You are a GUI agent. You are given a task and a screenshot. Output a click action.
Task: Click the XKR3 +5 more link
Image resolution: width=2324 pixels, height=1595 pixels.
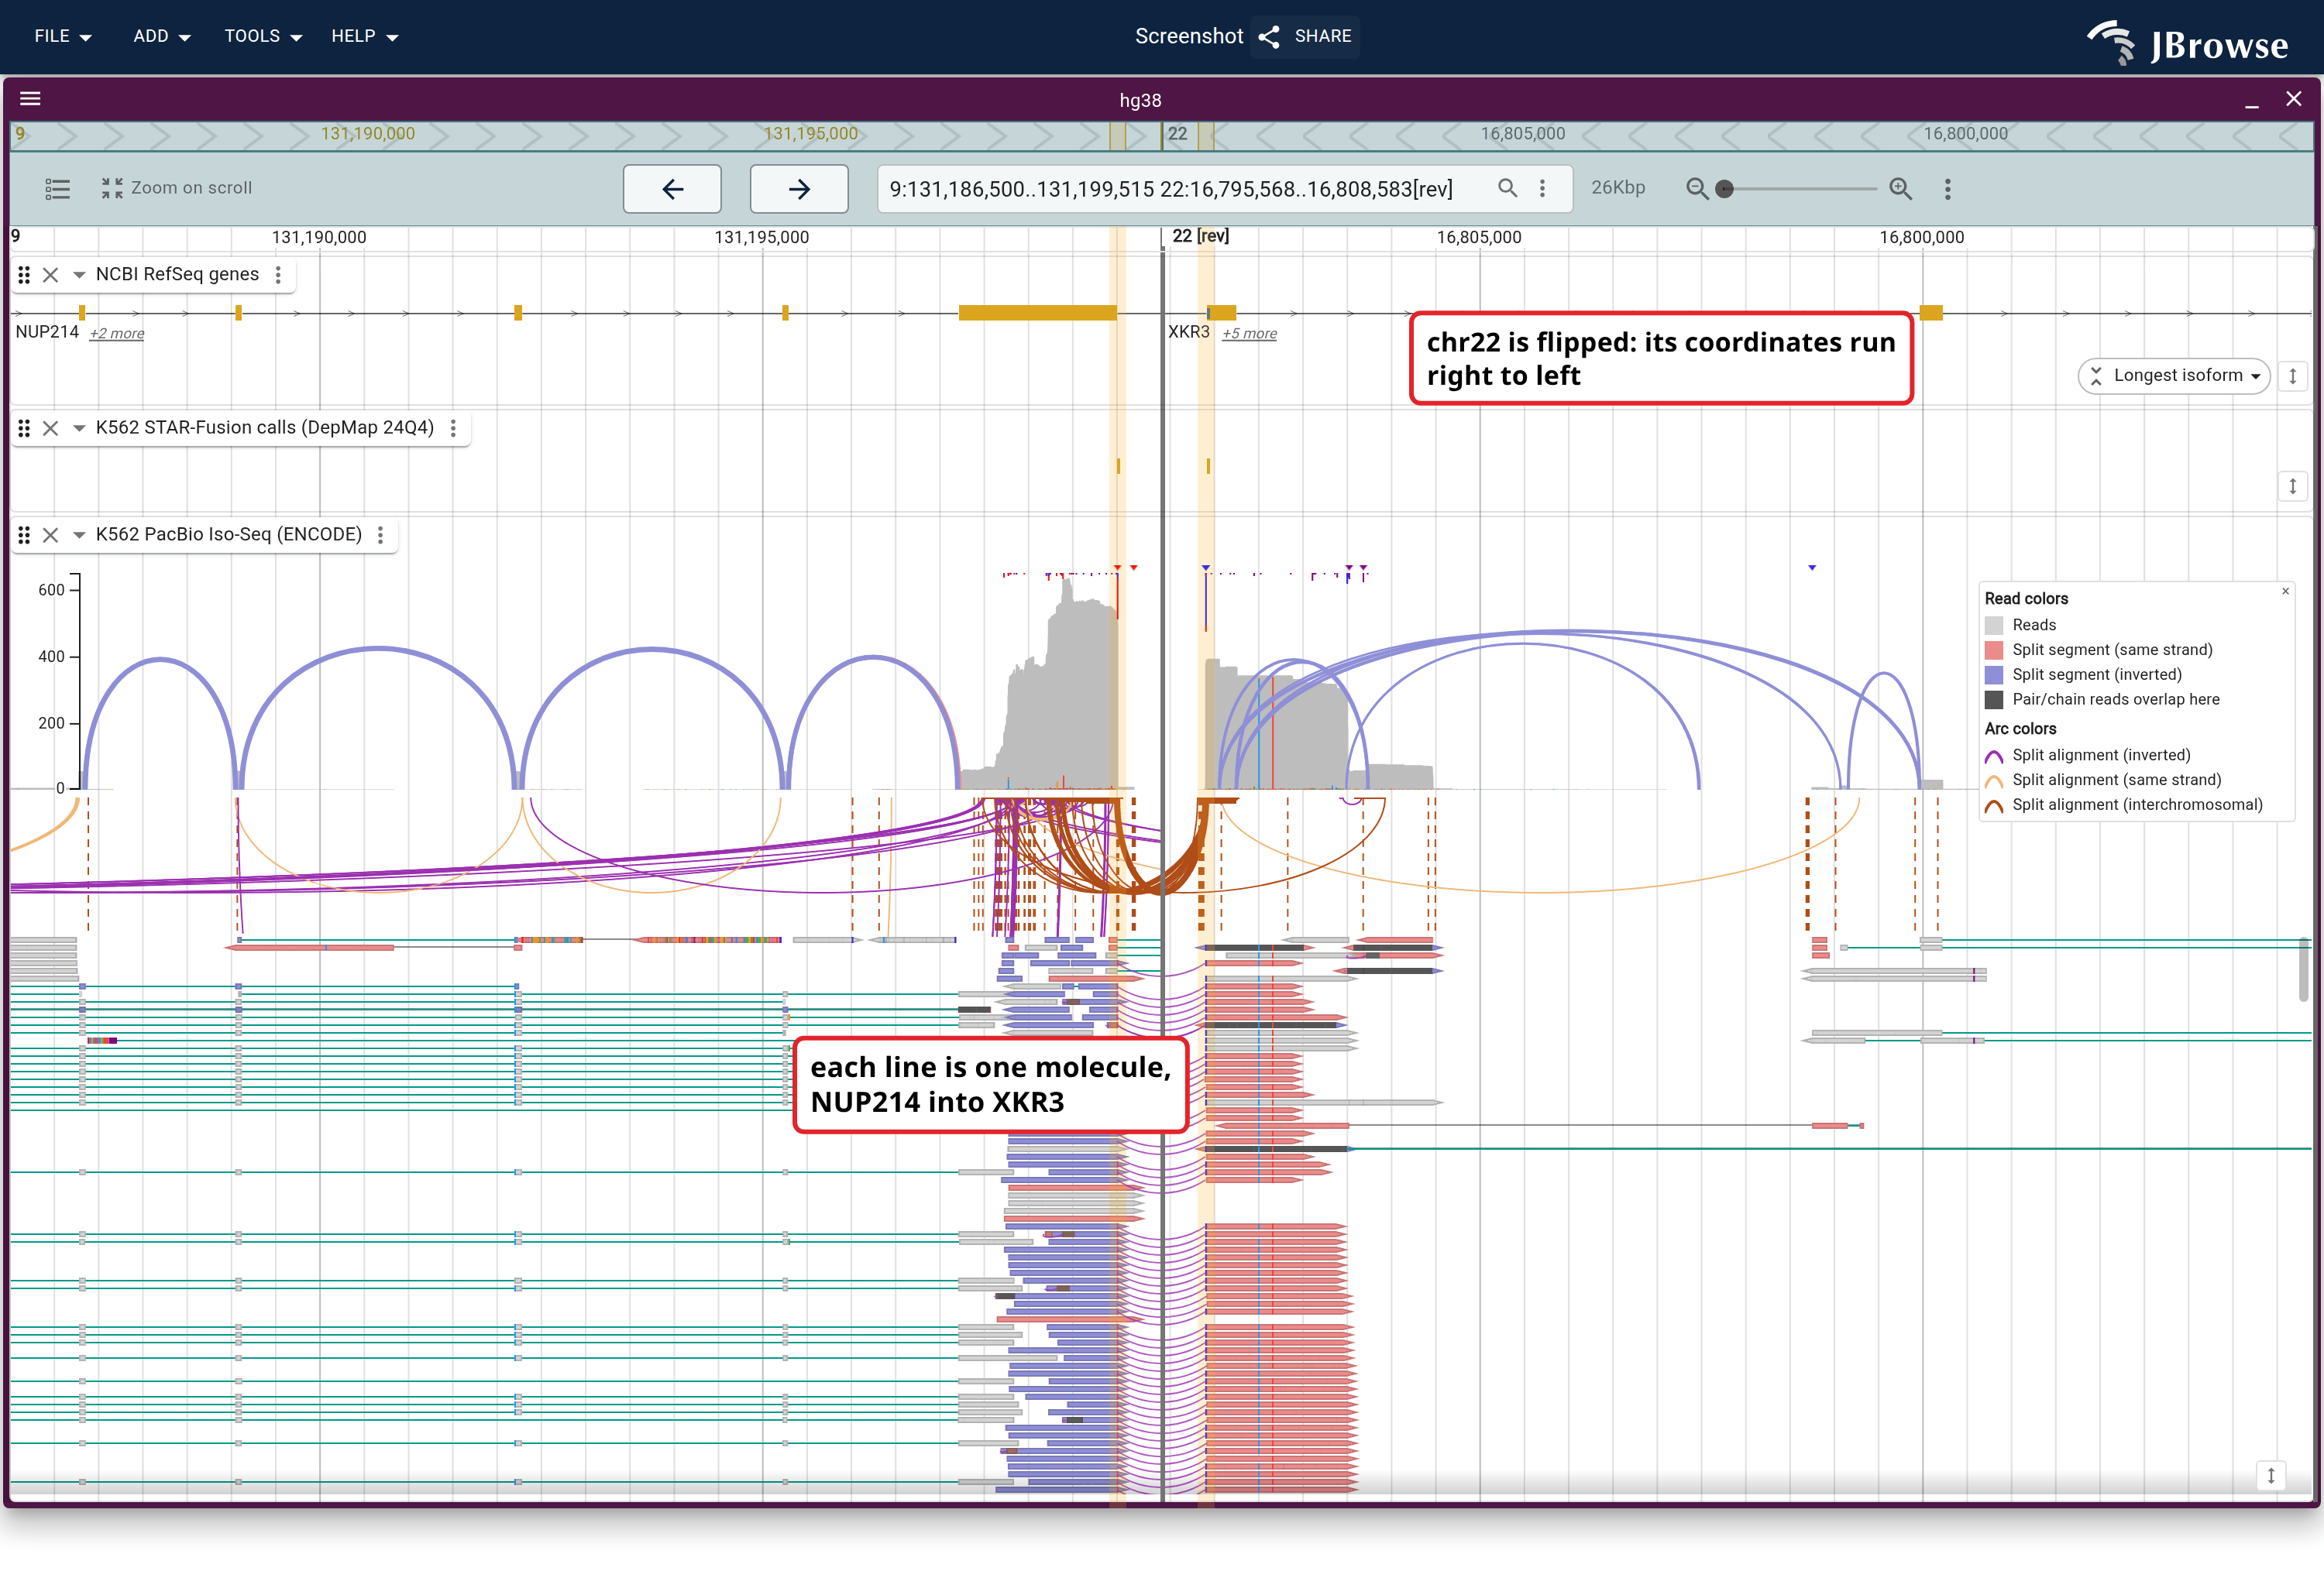(1249, 334)
